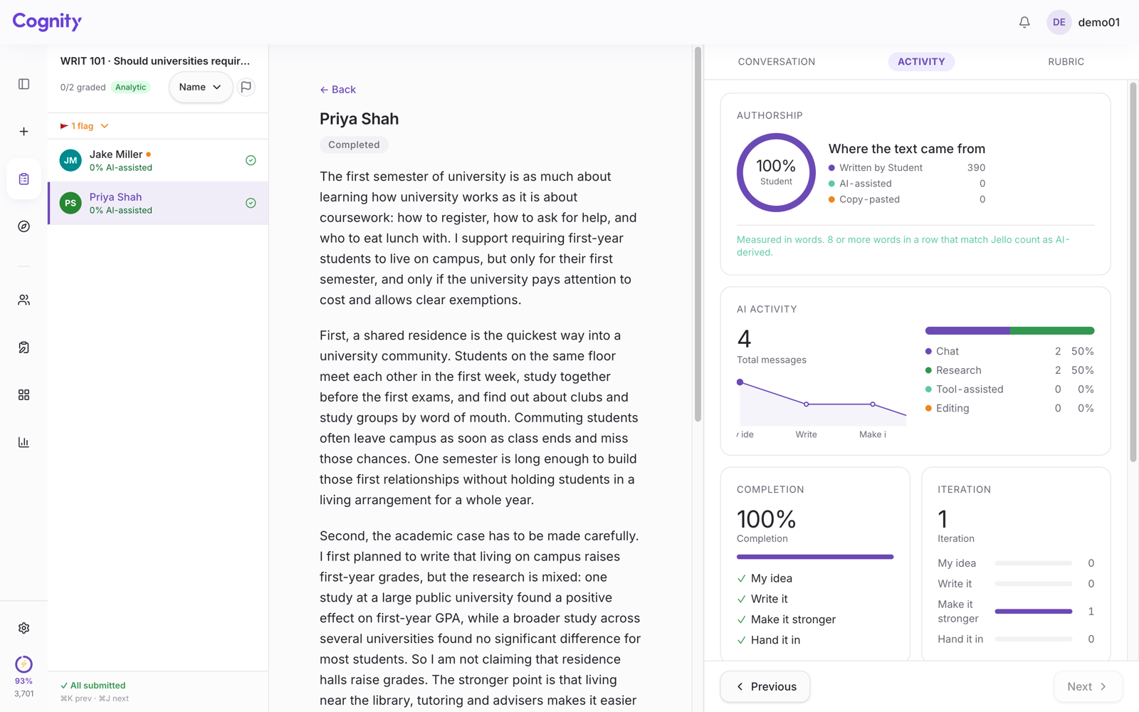Open the bar chart analytics icon
The height and width of the screenshot is (712, 1139).
(x=23, y=442)
